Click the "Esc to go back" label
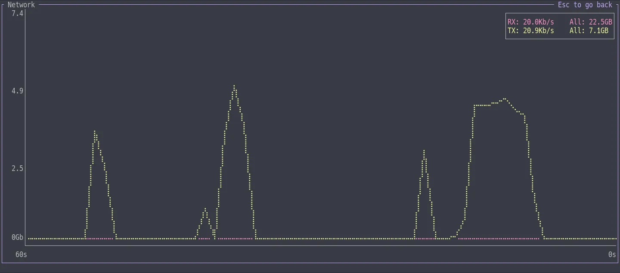The height and width of the screenshot is (273, 620). (x=585, y=5)
